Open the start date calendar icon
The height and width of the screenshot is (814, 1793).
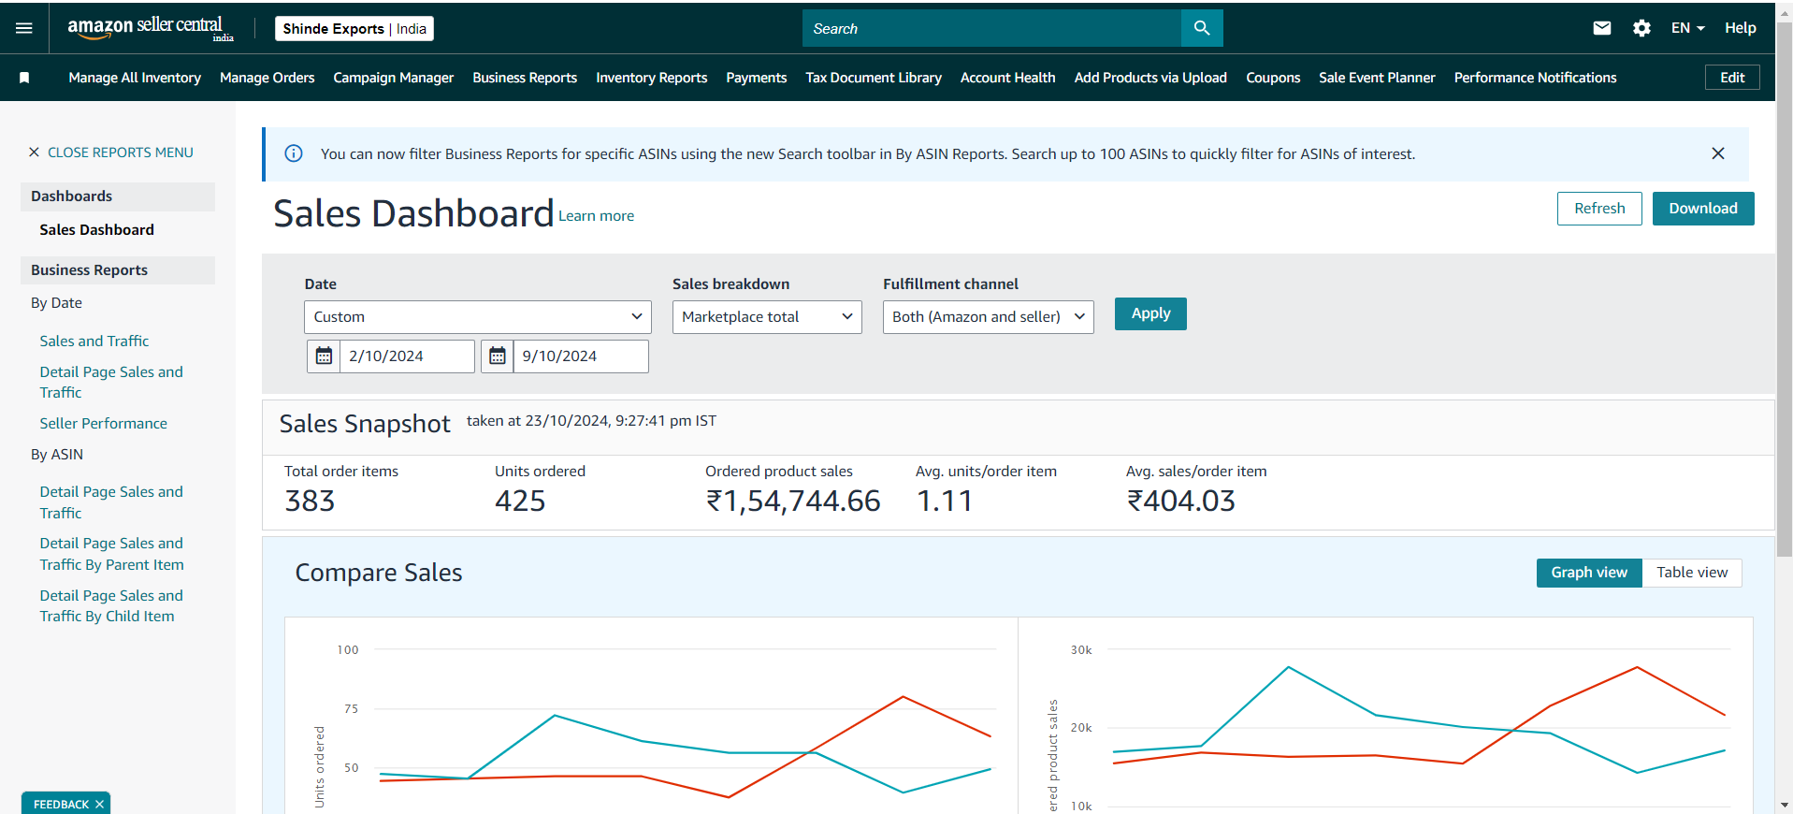324,356
